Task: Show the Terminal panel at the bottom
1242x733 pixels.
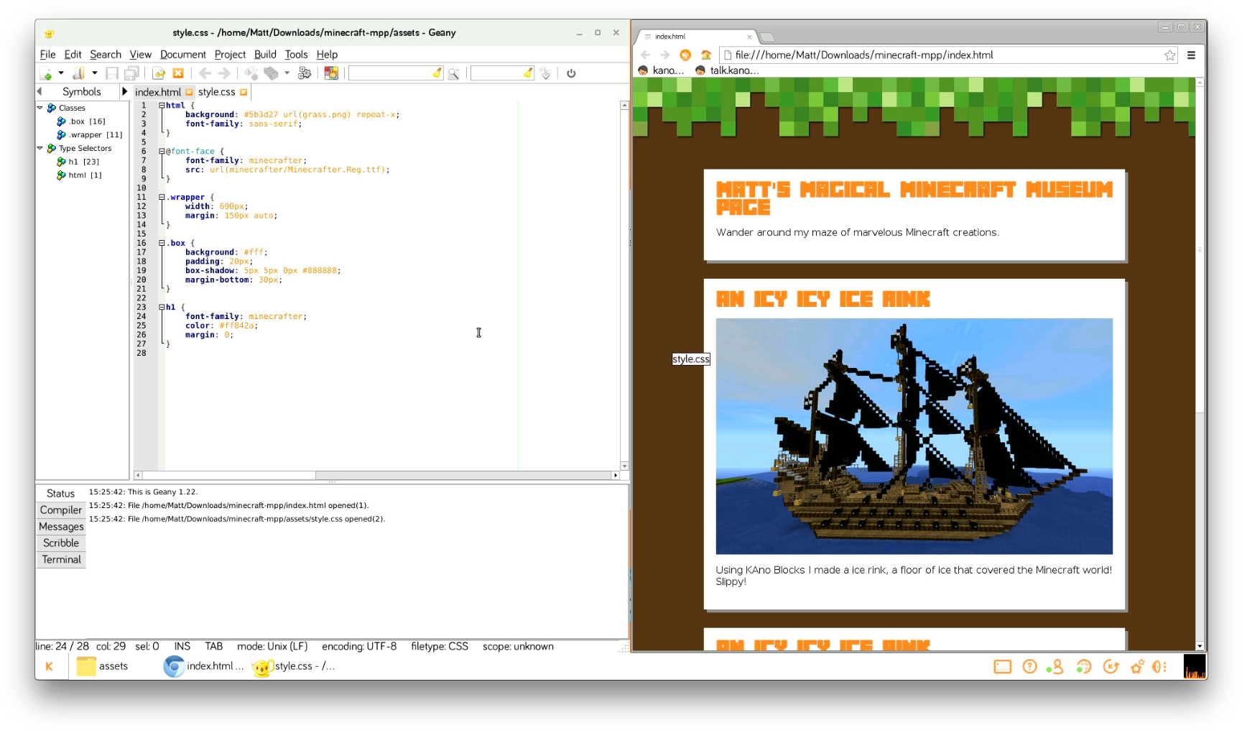Action: pyautogui.click(x=60, y=559)
